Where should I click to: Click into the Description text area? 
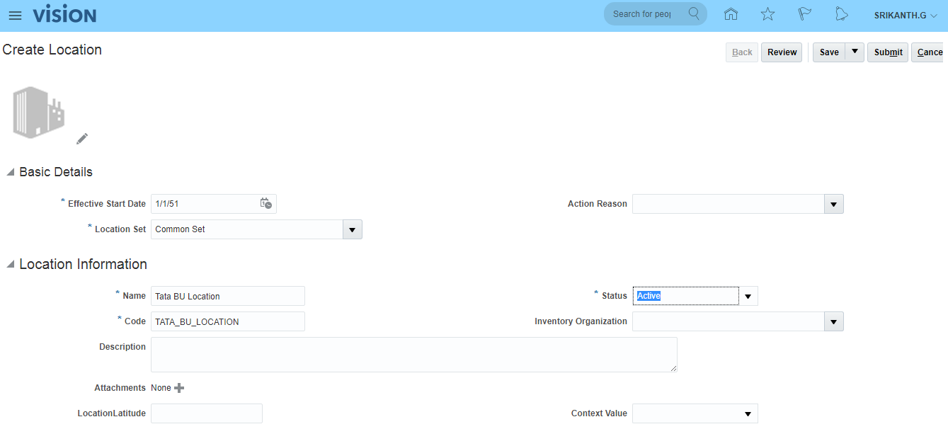(413, 355)
